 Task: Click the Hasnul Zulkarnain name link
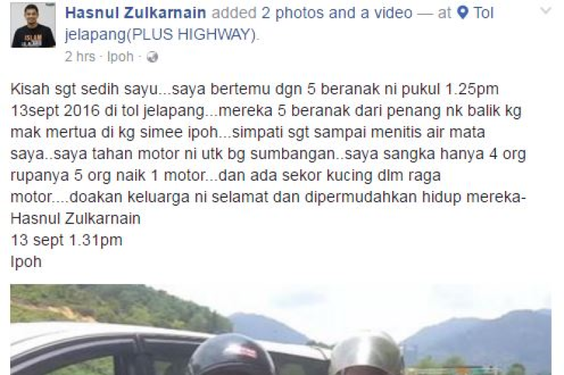136,13
